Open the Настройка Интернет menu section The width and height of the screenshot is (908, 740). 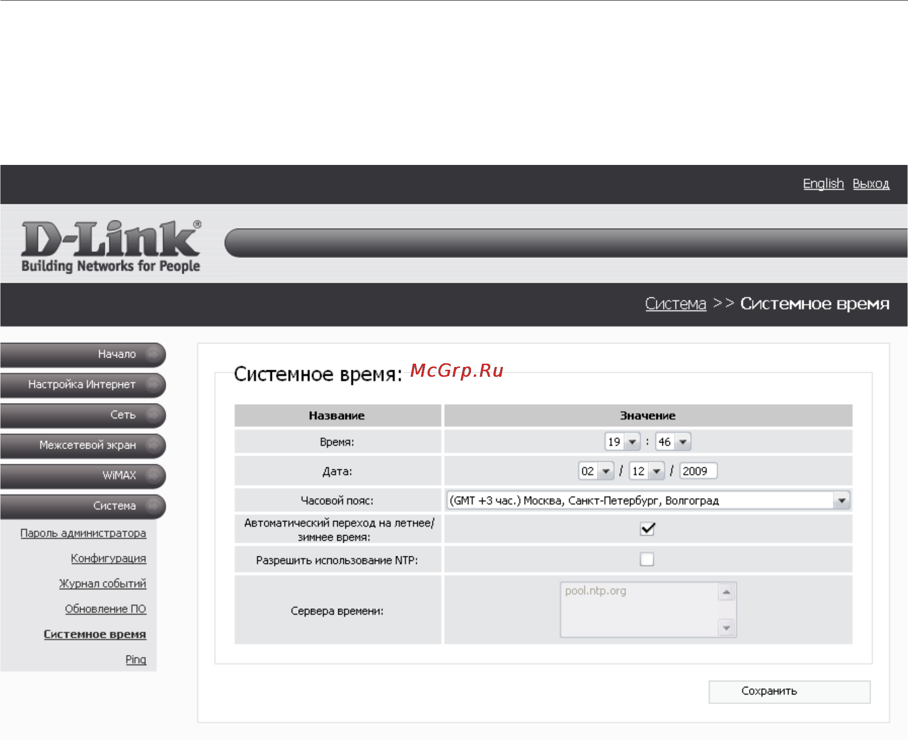[x=83, y=384]
